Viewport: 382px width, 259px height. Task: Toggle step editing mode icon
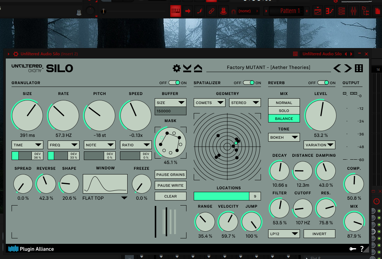[199, 11]
